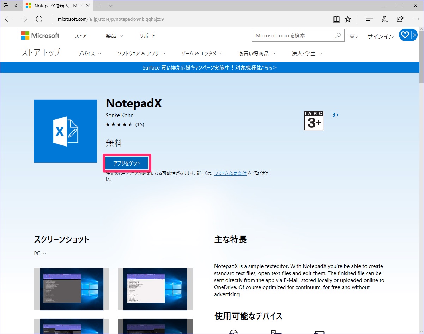
Task: Click the 主な特長 heading
Action: pos(230,239)
